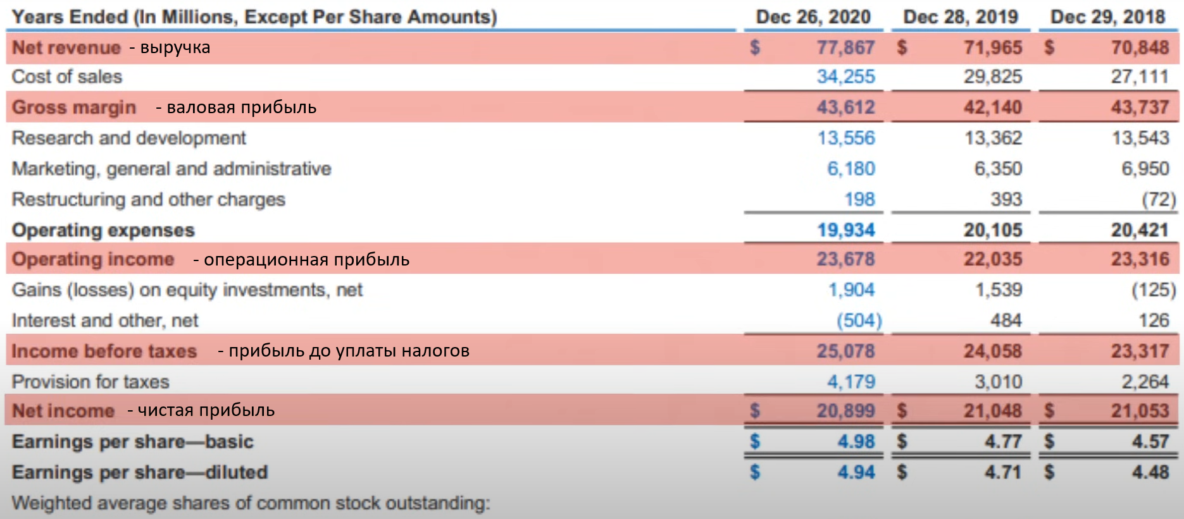Select the Dec 26, 2020 column header

(813, 16)
